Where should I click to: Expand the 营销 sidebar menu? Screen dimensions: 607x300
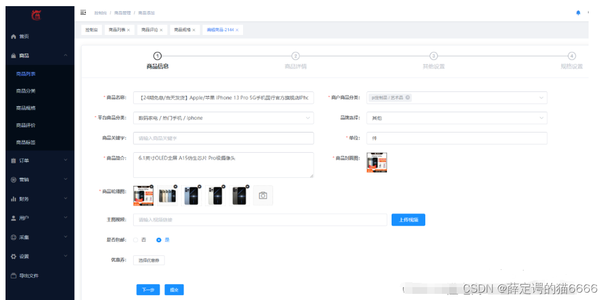click(40, 180)
